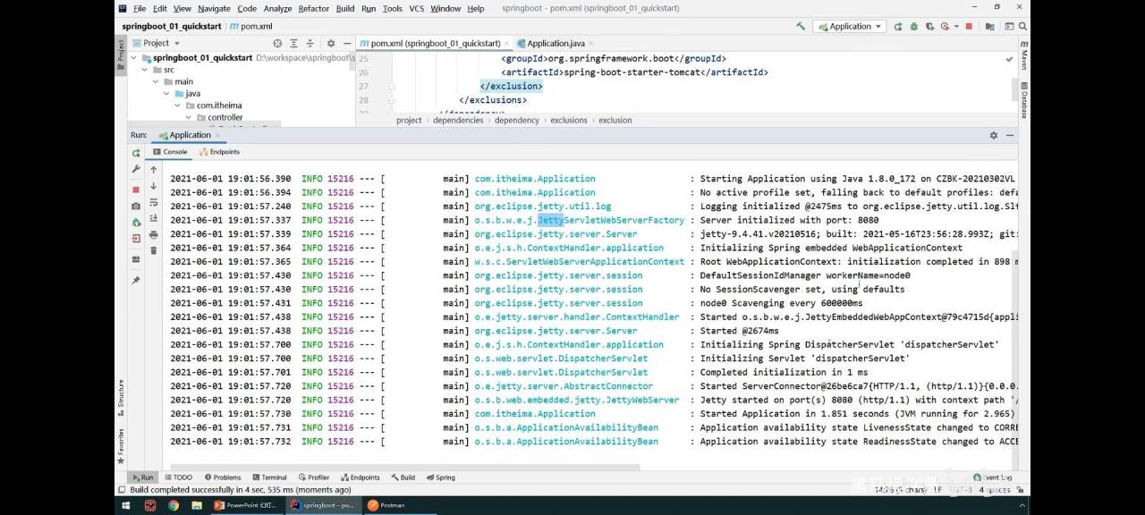
Task: Select the Console tab
Action: 170,152
